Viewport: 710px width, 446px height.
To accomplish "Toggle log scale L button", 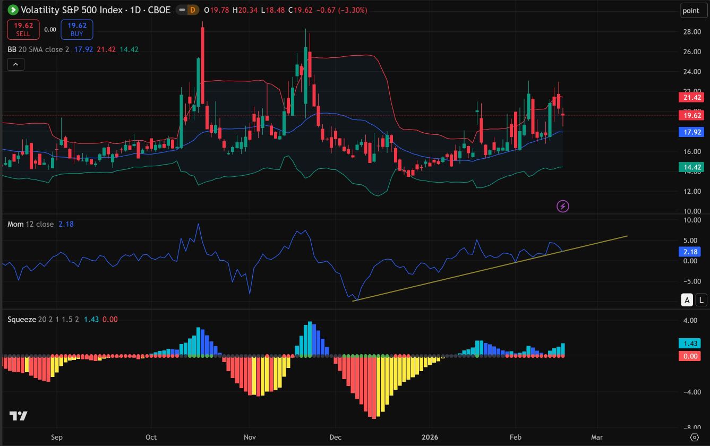I will tap(701, 300).
